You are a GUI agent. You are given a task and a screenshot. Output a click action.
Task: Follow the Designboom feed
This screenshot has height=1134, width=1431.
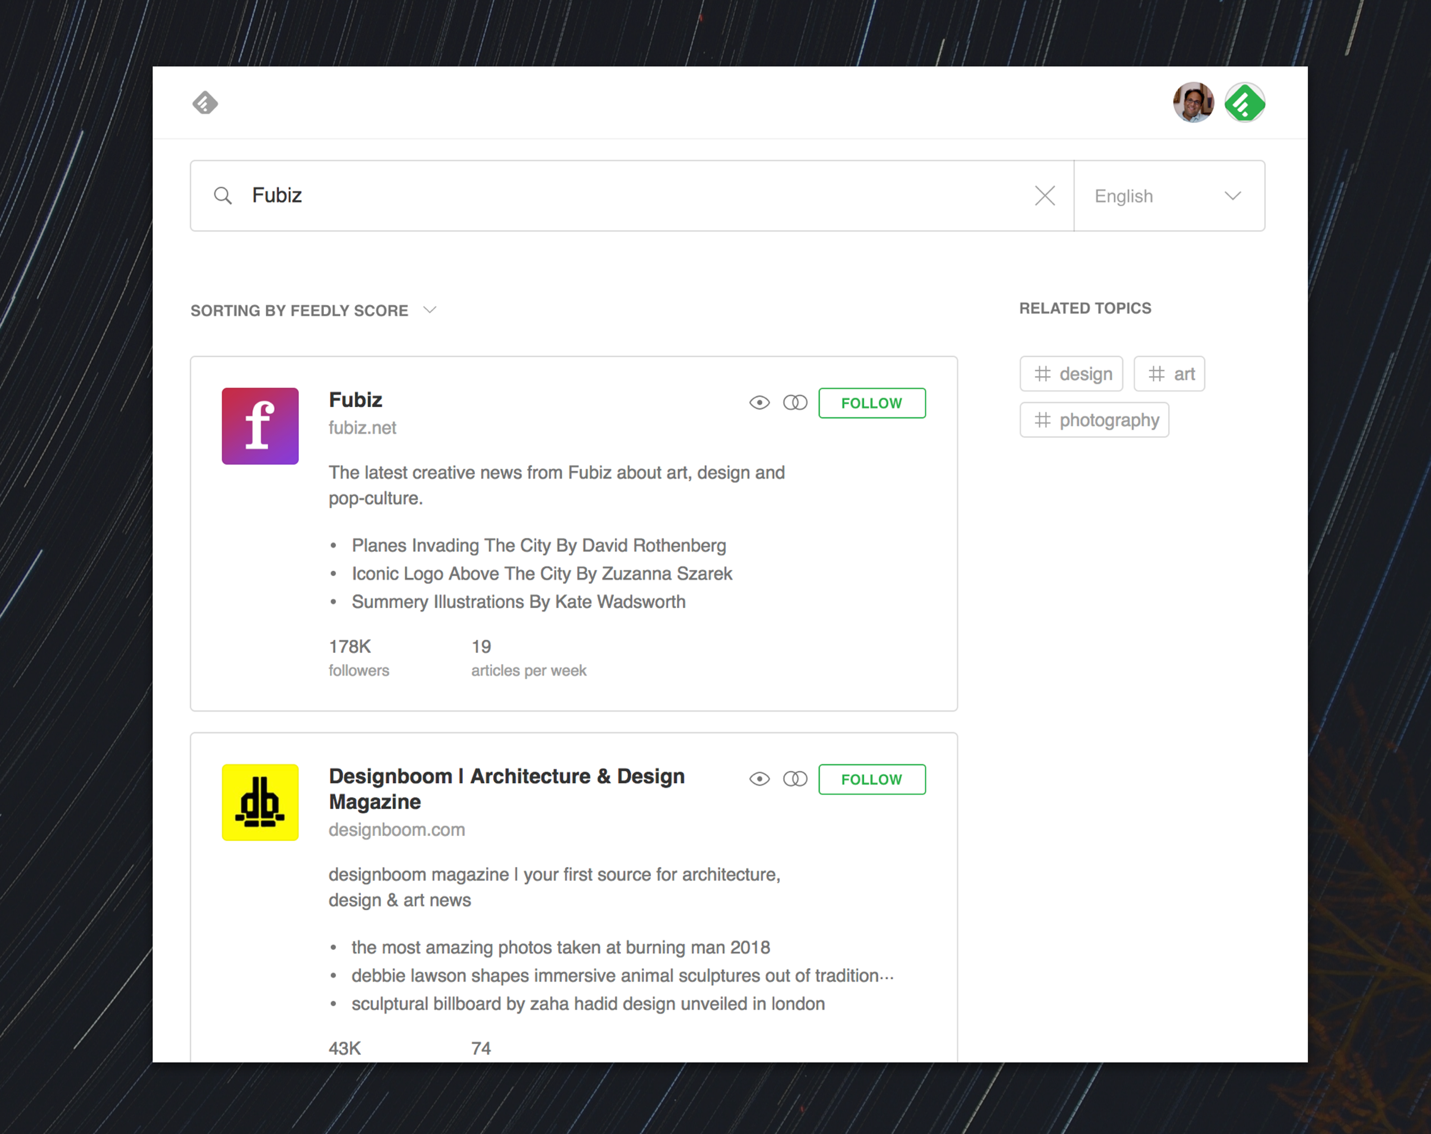coord(872,779)
